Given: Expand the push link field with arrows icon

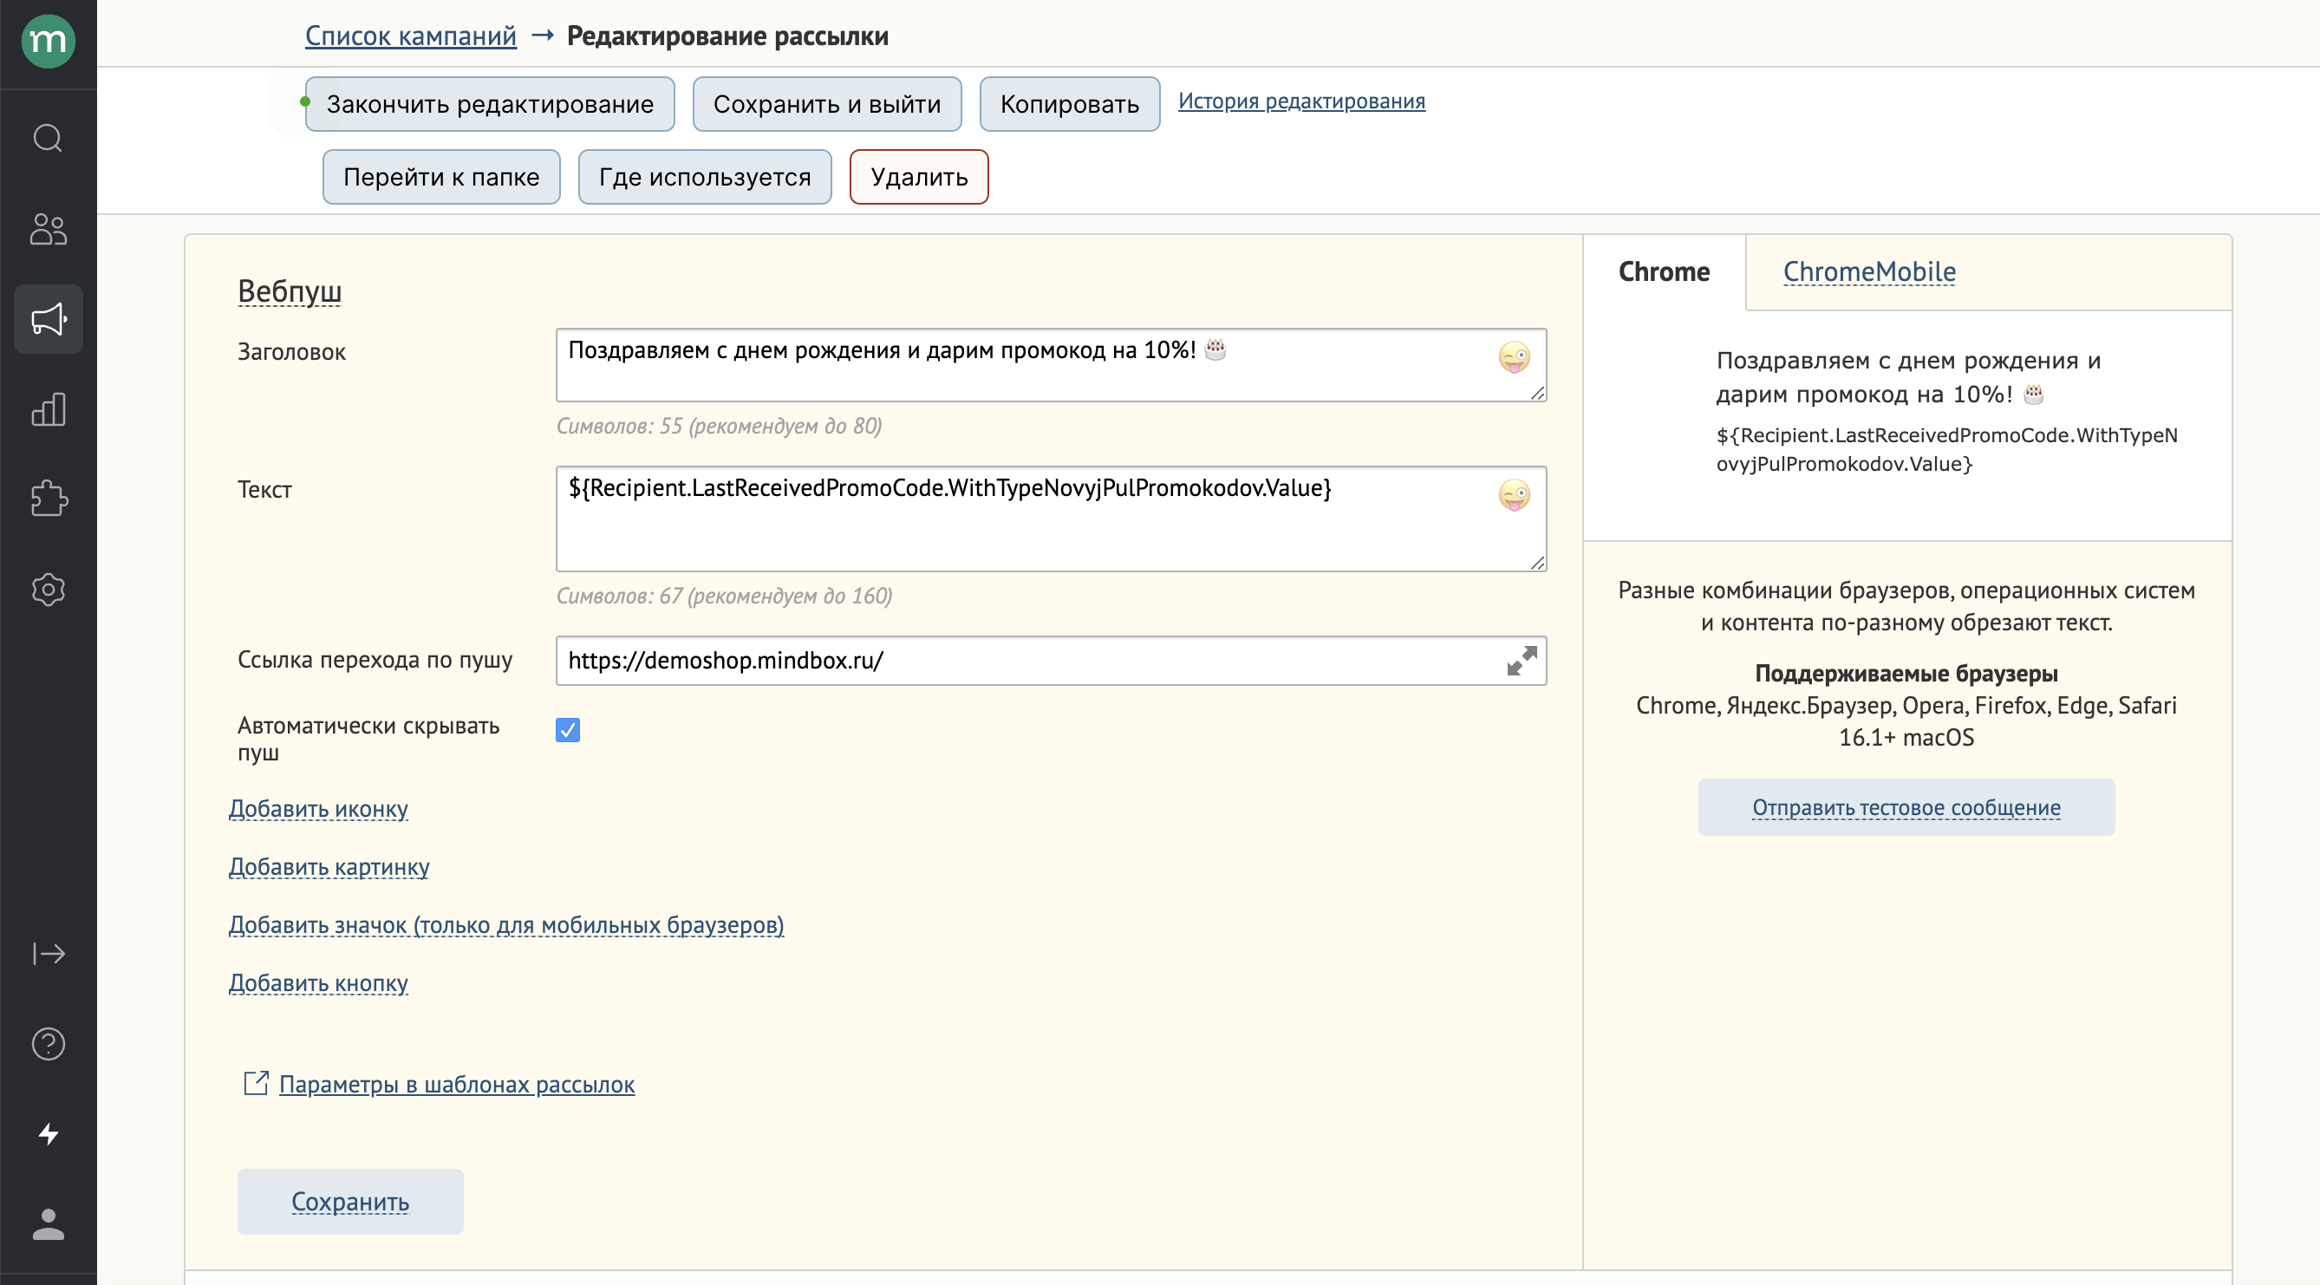Looking at the screenshot, I should click(x=1522, y=661).
